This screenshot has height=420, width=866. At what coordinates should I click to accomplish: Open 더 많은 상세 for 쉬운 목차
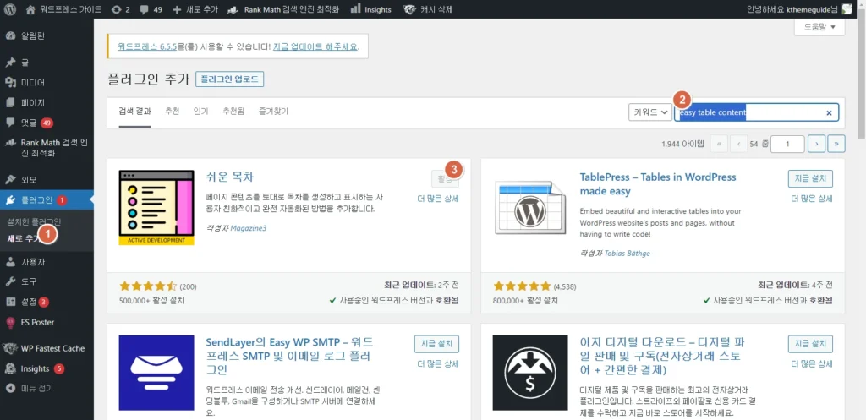[x=438, y=199]
